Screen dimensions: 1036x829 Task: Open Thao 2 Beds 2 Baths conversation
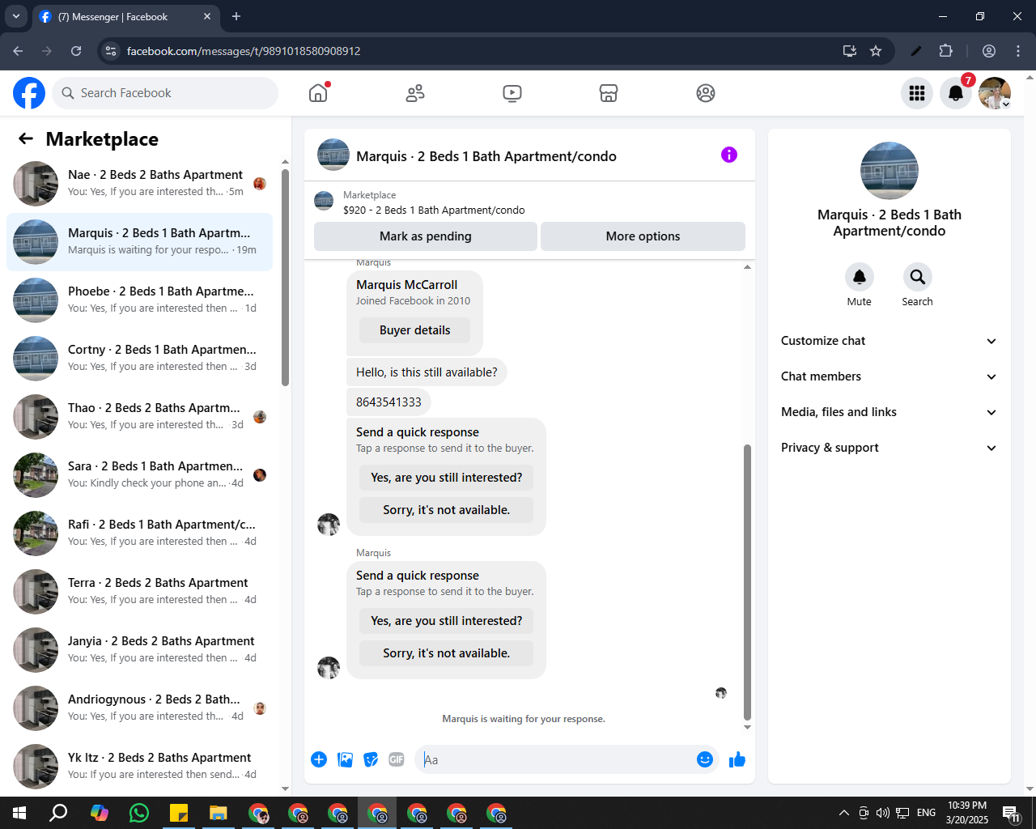point(139,417)
